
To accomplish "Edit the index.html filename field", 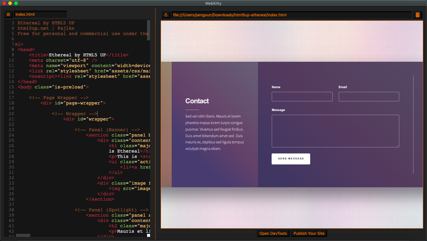I will 41,14.
